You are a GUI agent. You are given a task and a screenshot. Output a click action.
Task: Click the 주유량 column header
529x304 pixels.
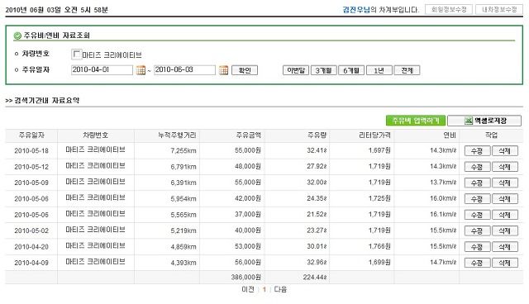(x=317, y=135)
